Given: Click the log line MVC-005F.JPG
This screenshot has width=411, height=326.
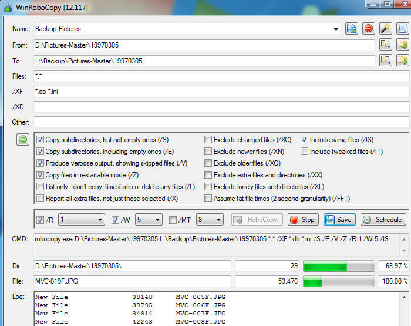Looking at the screenshot, I should 130,297.
